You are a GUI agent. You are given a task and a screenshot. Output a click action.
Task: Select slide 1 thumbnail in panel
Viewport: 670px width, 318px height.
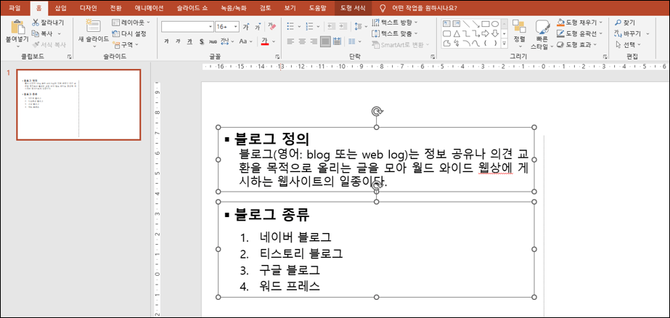tap(78, 105)
